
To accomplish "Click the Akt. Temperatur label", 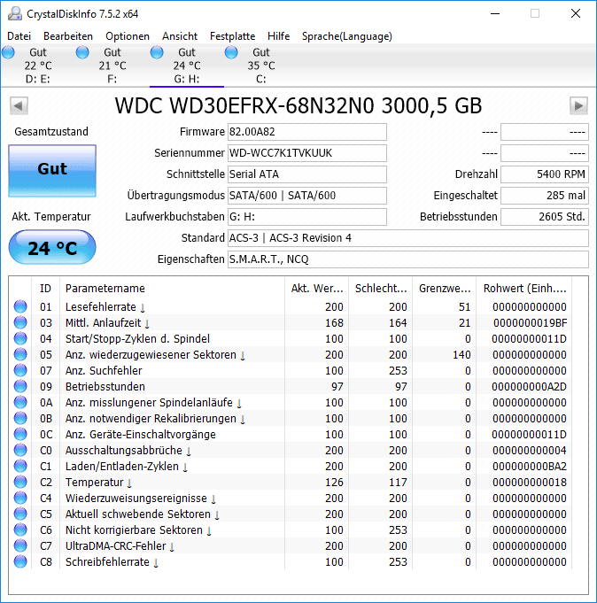I will [x=51, y=217].
